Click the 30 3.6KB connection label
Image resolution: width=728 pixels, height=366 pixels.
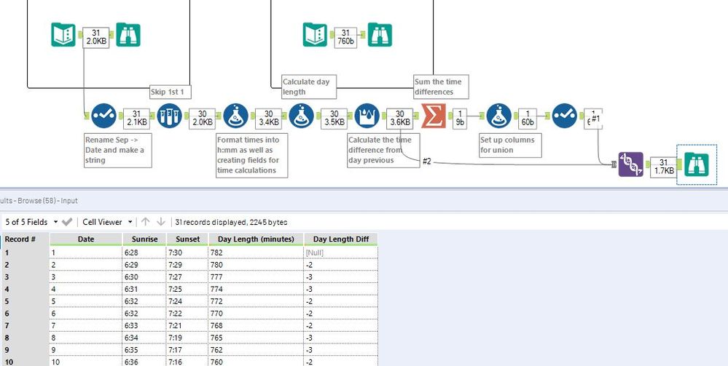click(400, 119)
